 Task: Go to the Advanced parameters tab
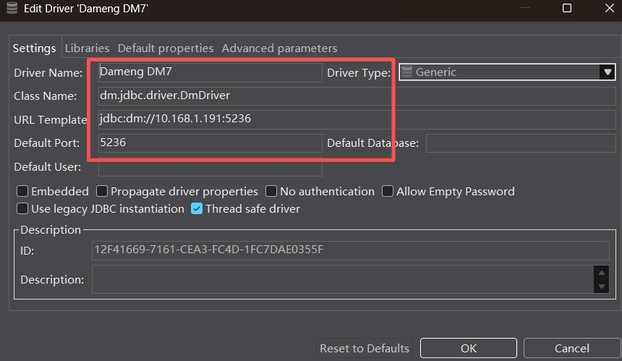tap(279, 48)
